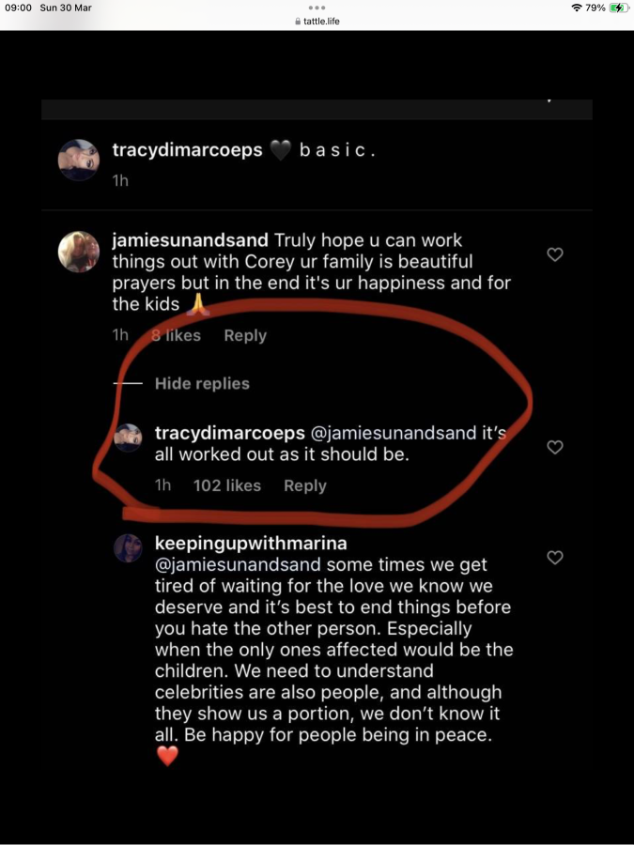634x845 pixels.
Task: Reply to jamiesunandsand comment
Action: coord(245,335)
